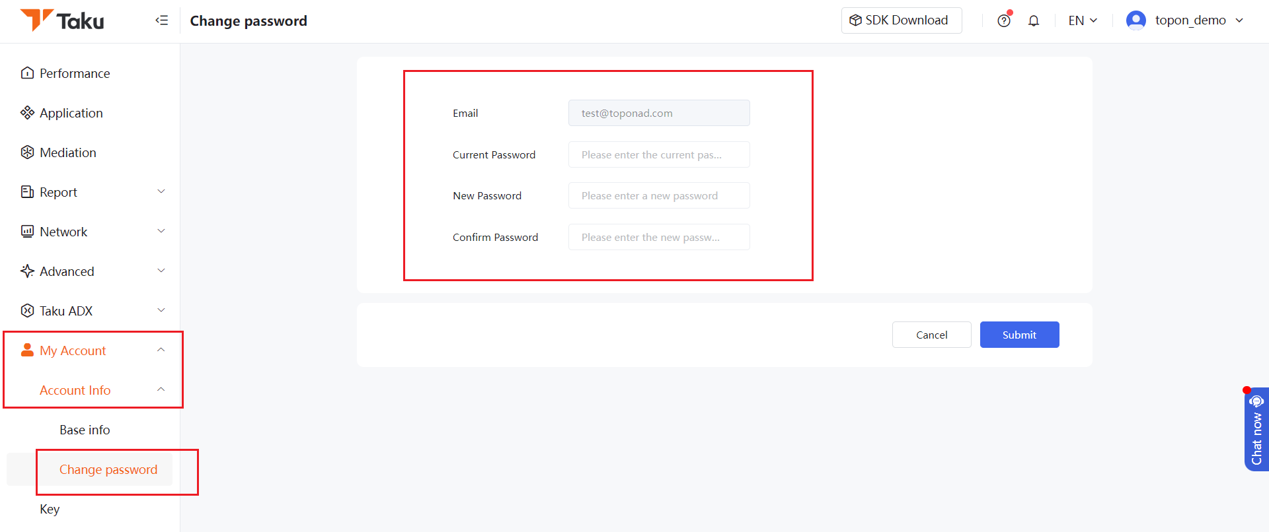
Task: Open the Chat now widget
Action: 1256,430
